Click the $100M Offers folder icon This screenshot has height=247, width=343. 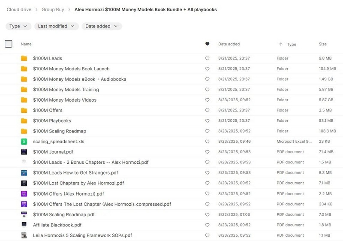pos(24,110)
